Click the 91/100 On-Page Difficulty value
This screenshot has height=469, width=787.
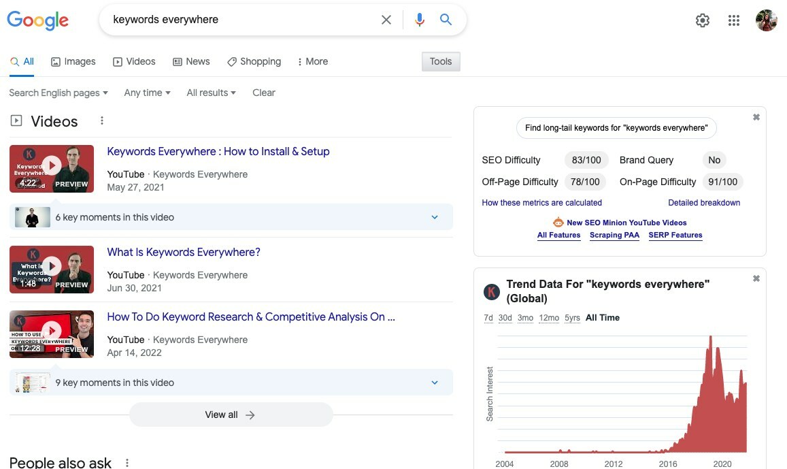coord(723,182)
